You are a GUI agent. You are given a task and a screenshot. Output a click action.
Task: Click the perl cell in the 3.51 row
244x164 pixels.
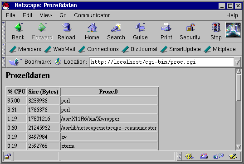click(x=109, y=110)
